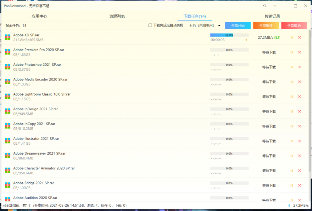Image resolution: width=312 pixels, height=211 pixels.
Task: Click 等待下载 status for Adobe InCopy
Action: pyautogui.click(x=269, y=126)
